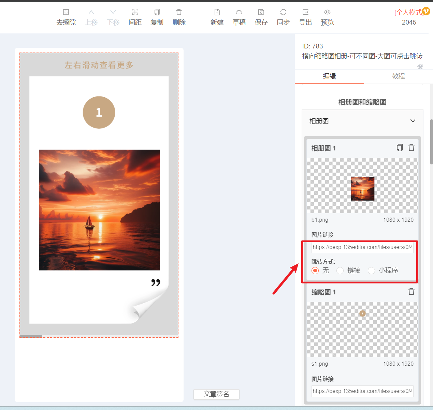Select the 链接 jump-mode radio button
The image size is (433, 410).
(x=340, y=270)
